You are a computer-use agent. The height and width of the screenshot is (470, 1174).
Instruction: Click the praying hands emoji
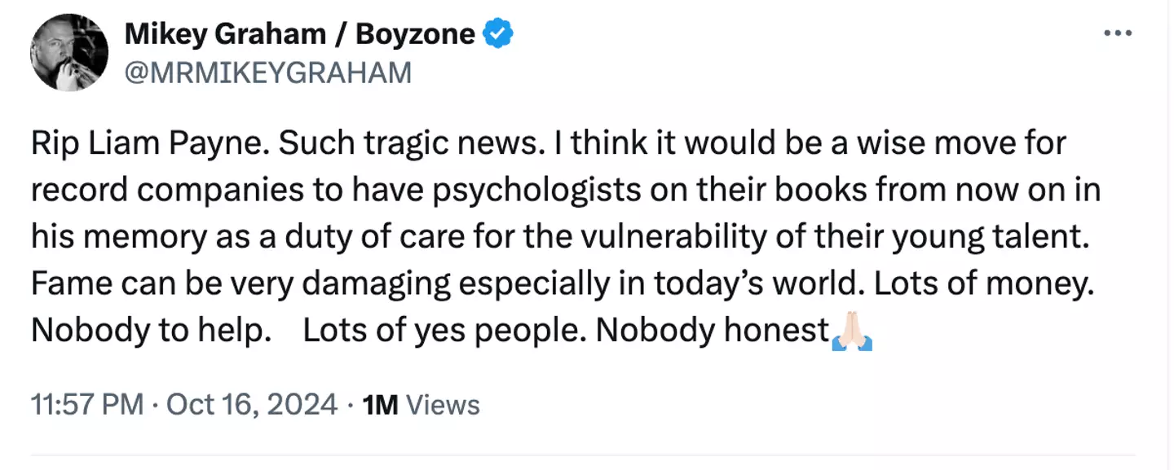click(851, 332)
